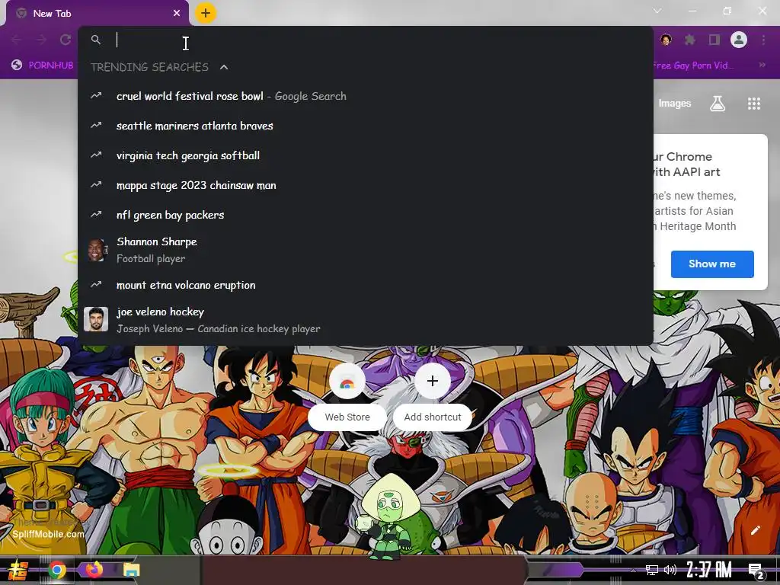The height and width of the screenshot is (585, 780).
Task: Click the extension avatar icon in toolbar
Action: (x=666, y=40)
